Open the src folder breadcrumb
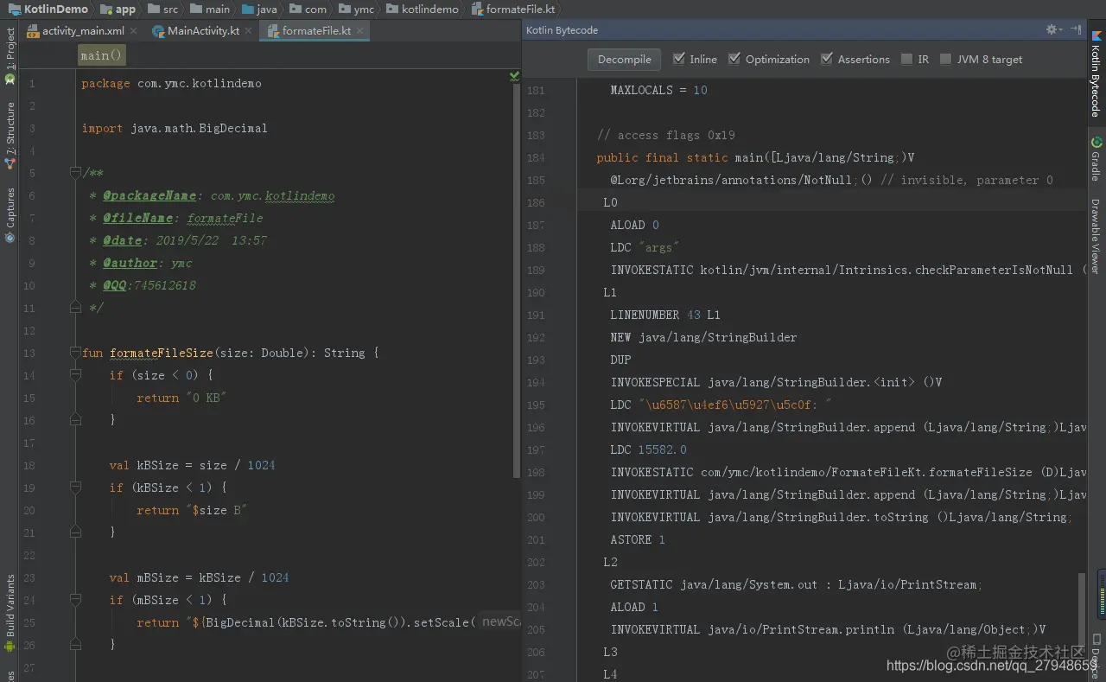The height and width of the screenshot is (682, 1106). [x=162, y=9]
